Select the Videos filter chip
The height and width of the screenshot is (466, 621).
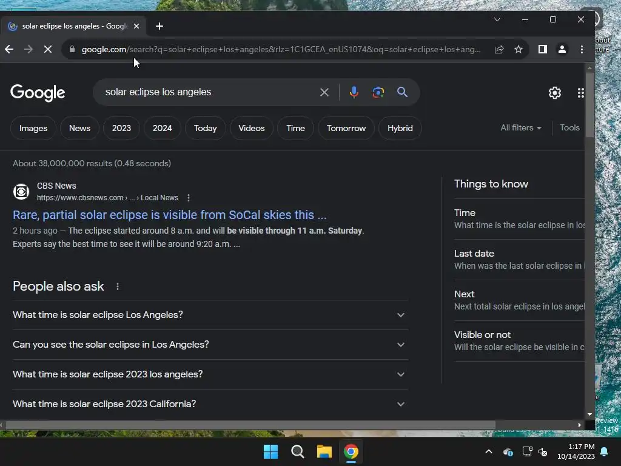[252, 129]
